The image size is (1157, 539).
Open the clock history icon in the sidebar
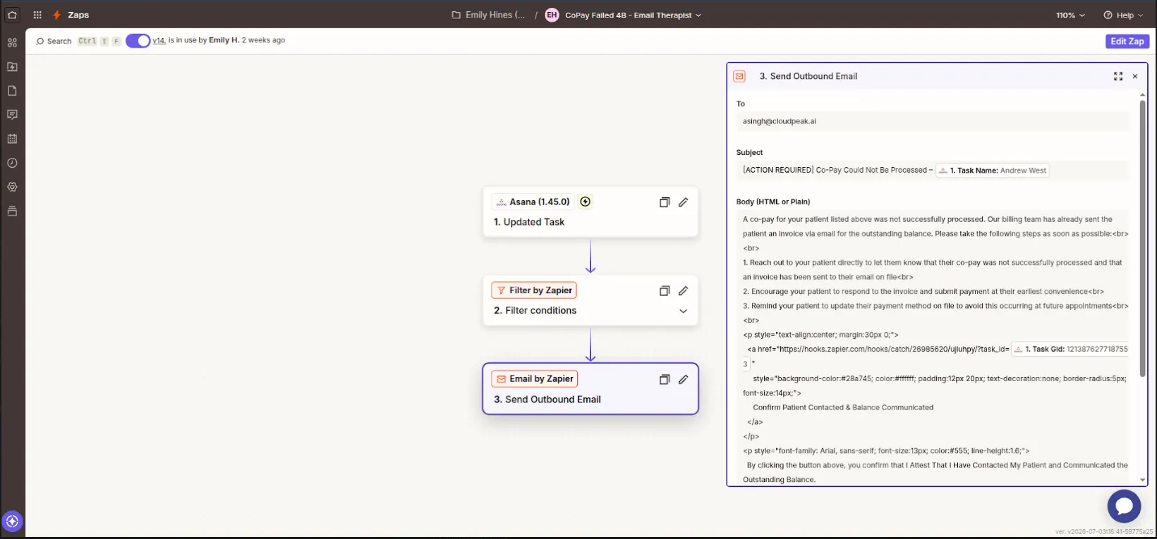pyautogui.click(x=12, y=163)
